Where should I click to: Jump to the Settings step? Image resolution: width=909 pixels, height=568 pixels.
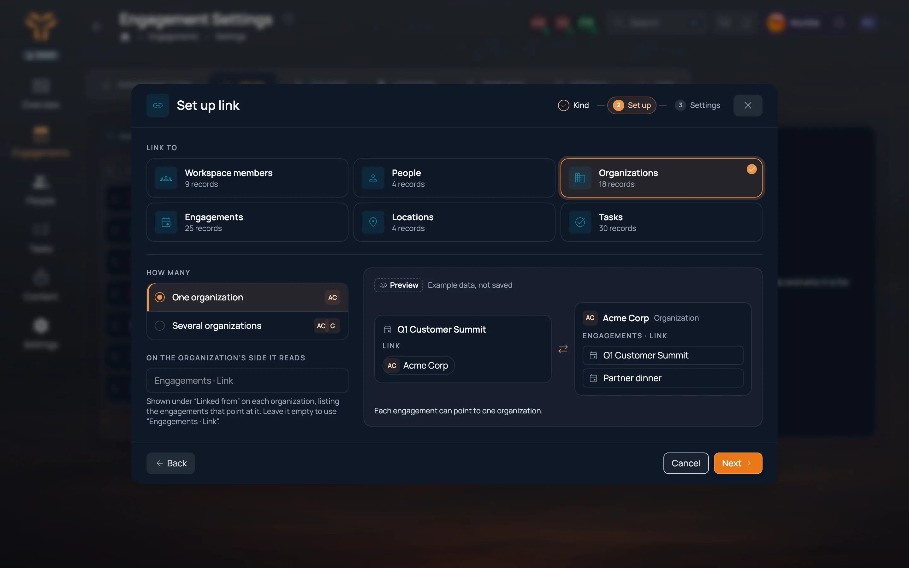[x=698, y=105]
